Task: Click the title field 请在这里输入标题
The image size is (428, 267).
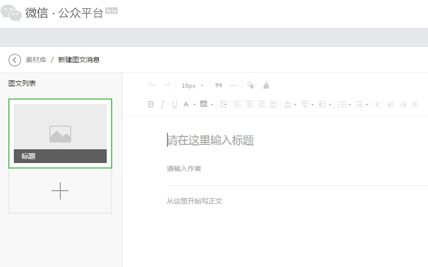Action: click(211, 140)
